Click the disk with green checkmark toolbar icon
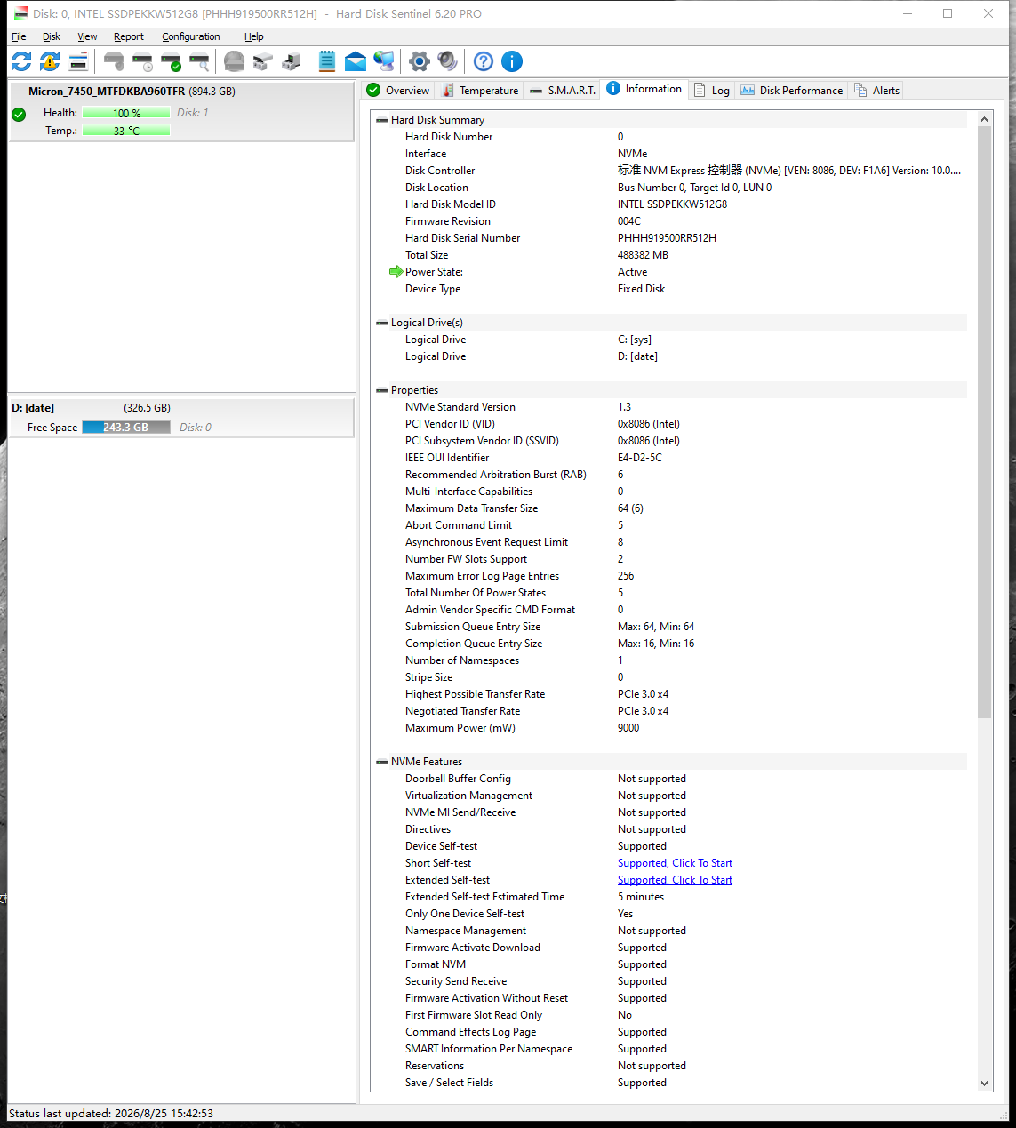This screenshot has width=1016, height=1128. [x=171, y=61]
